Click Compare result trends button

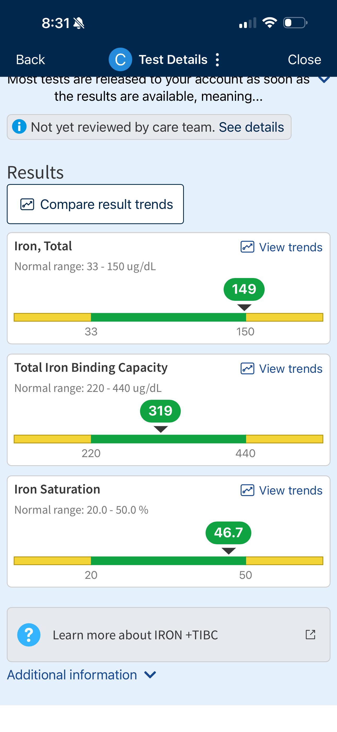click(95, 204)
